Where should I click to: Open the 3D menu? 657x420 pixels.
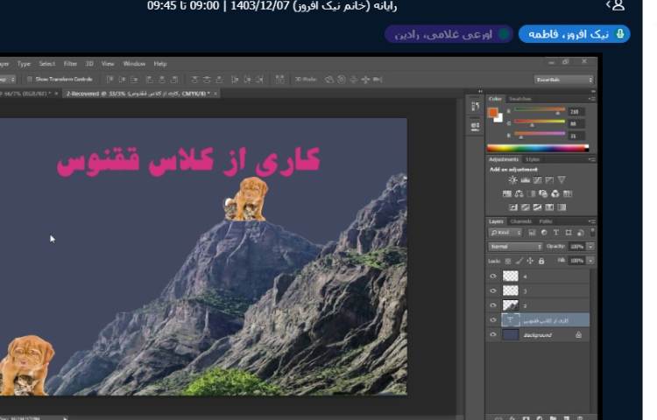(89, 64)
